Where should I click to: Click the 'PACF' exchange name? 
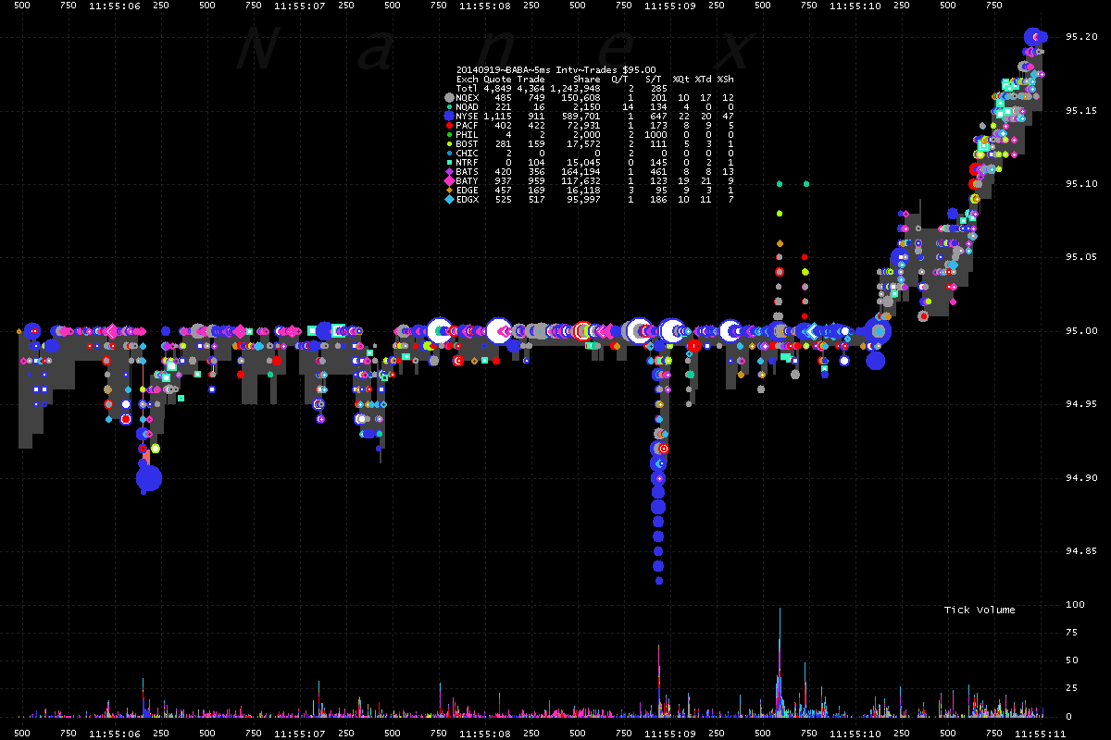(468, 125)
